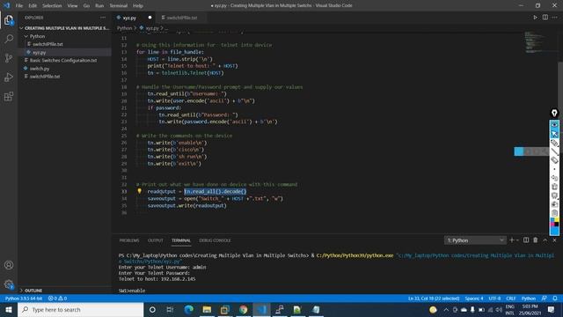Open notifications bell in status bar

pyautogui.click(x=555, y=299)
